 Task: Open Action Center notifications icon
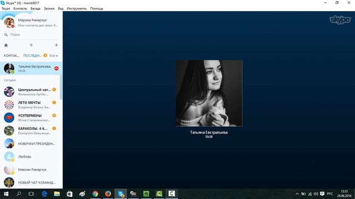322,194
